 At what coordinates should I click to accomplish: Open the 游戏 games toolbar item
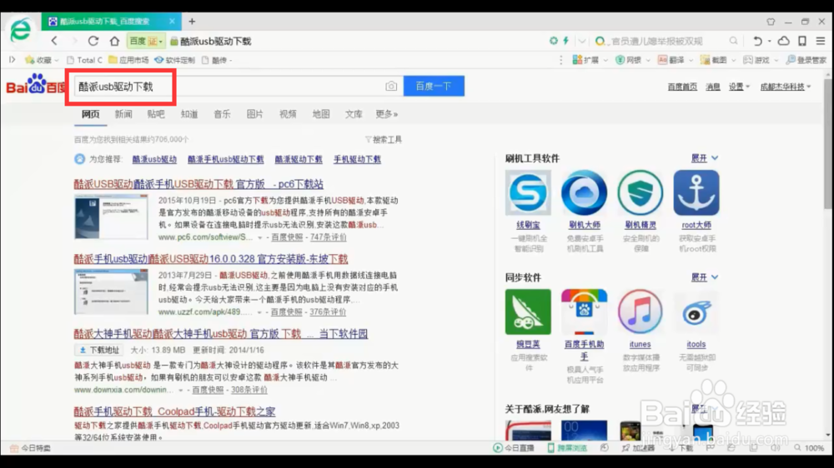point(761,60)
